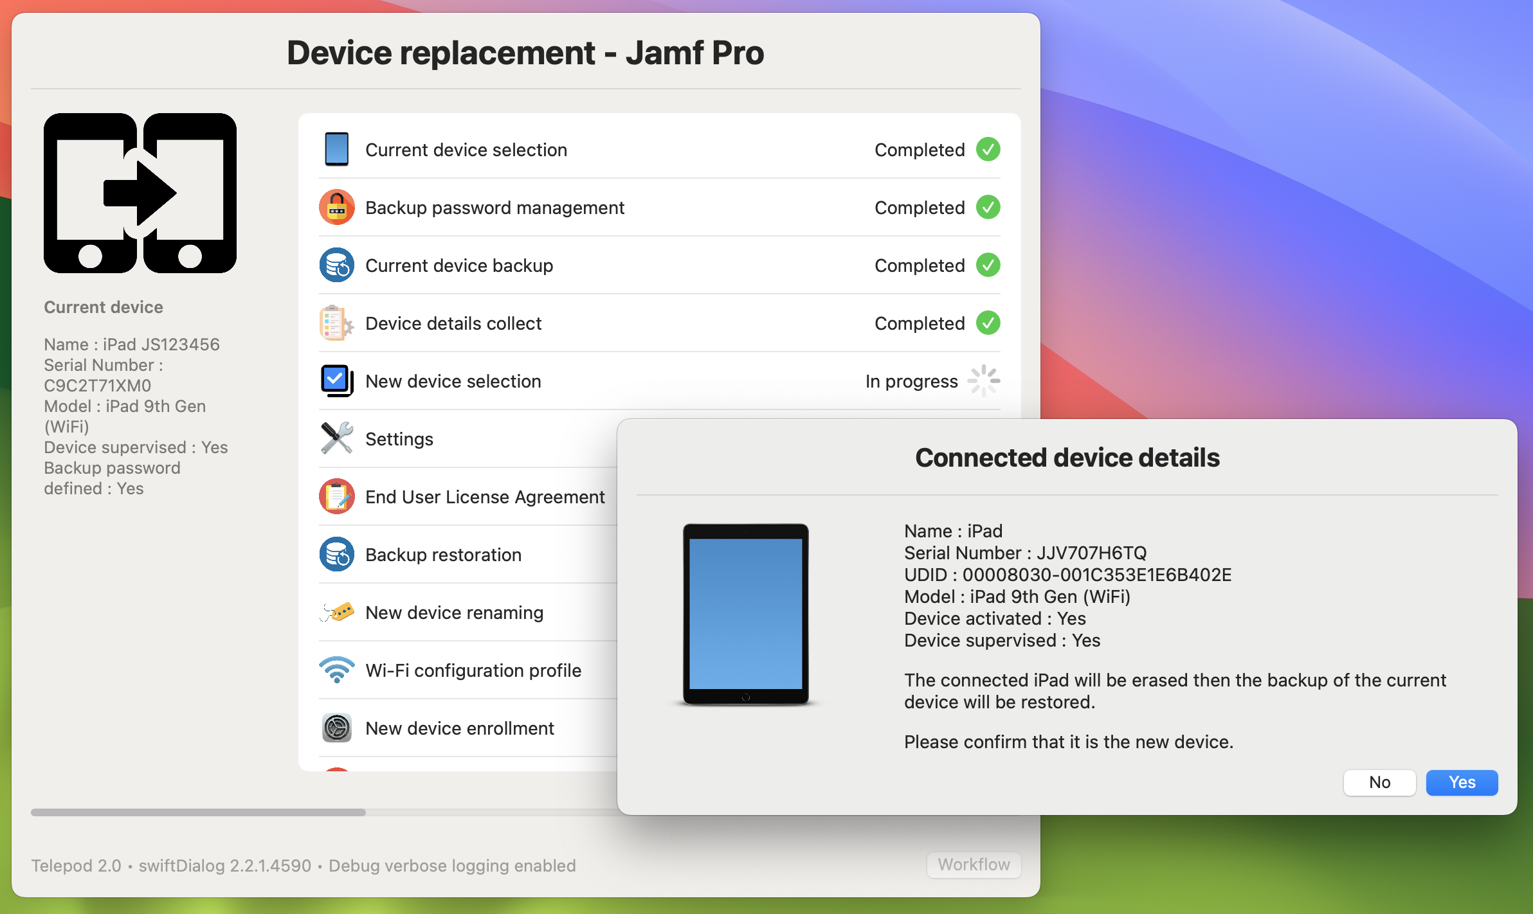Click the New device selection checkbox icon
Screen dimensions: 1533x914
coord(336,381)
